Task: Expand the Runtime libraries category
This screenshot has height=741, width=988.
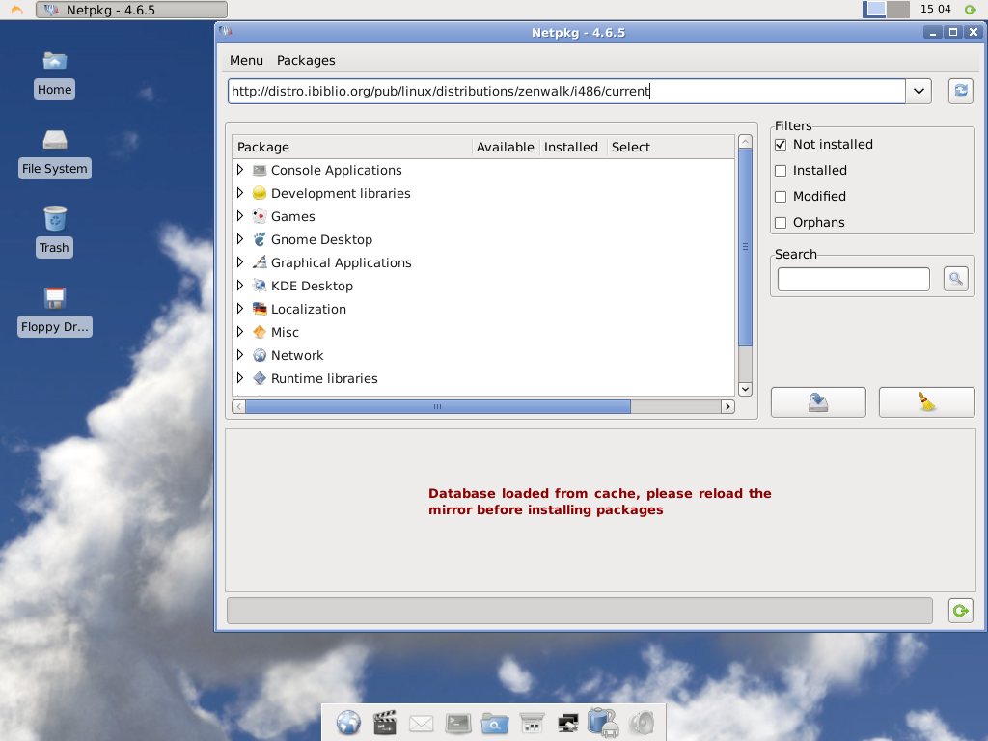Action: 240,378
